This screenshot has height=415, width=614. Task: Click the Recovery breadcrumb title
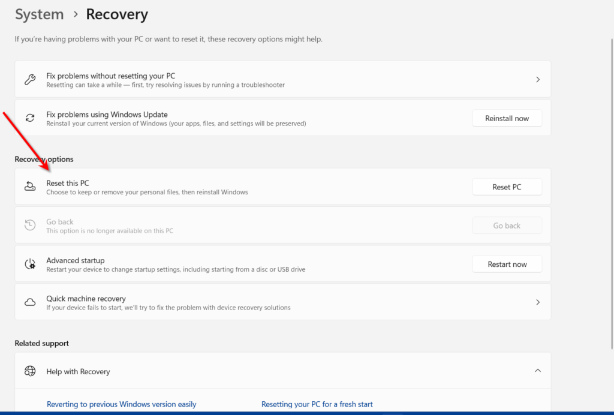tap(117, 14)
